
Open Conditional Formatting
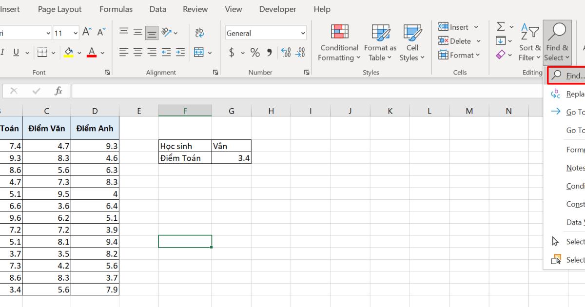click(338, 42)
